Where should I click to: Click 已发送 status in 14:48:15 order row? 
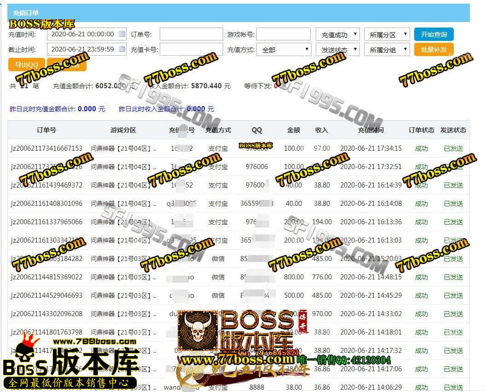(453, 277)
